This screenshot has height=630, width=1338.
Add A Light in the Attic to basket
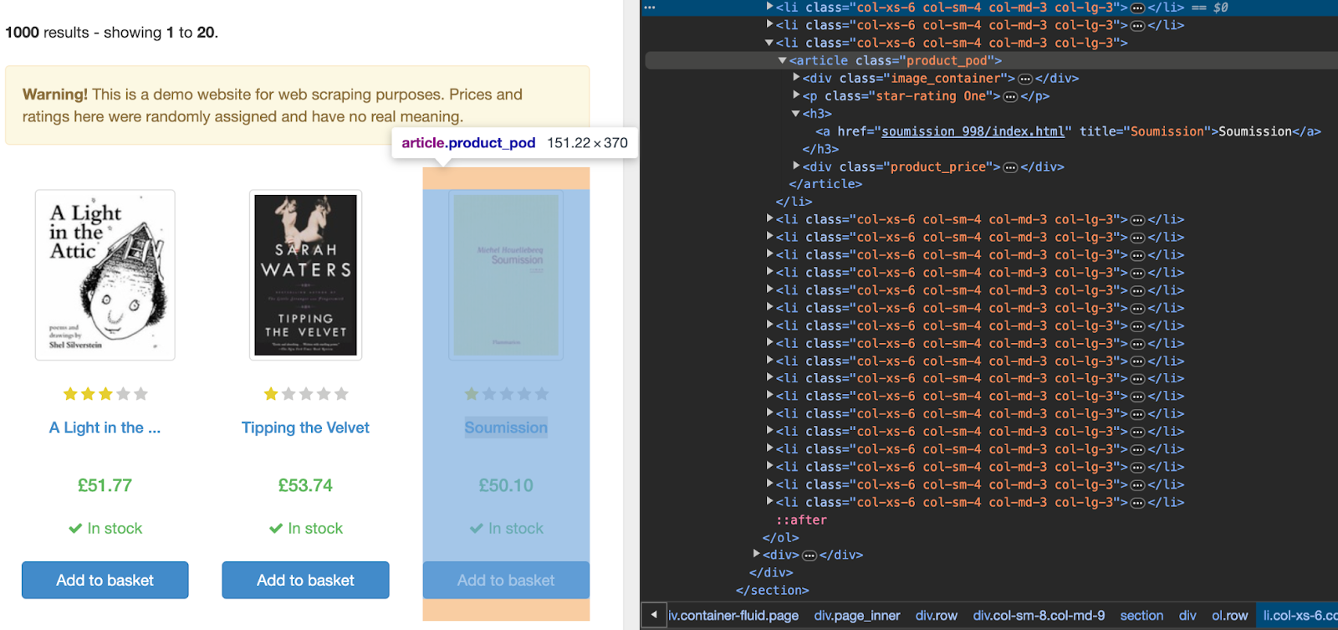click(x=105, y=580)
